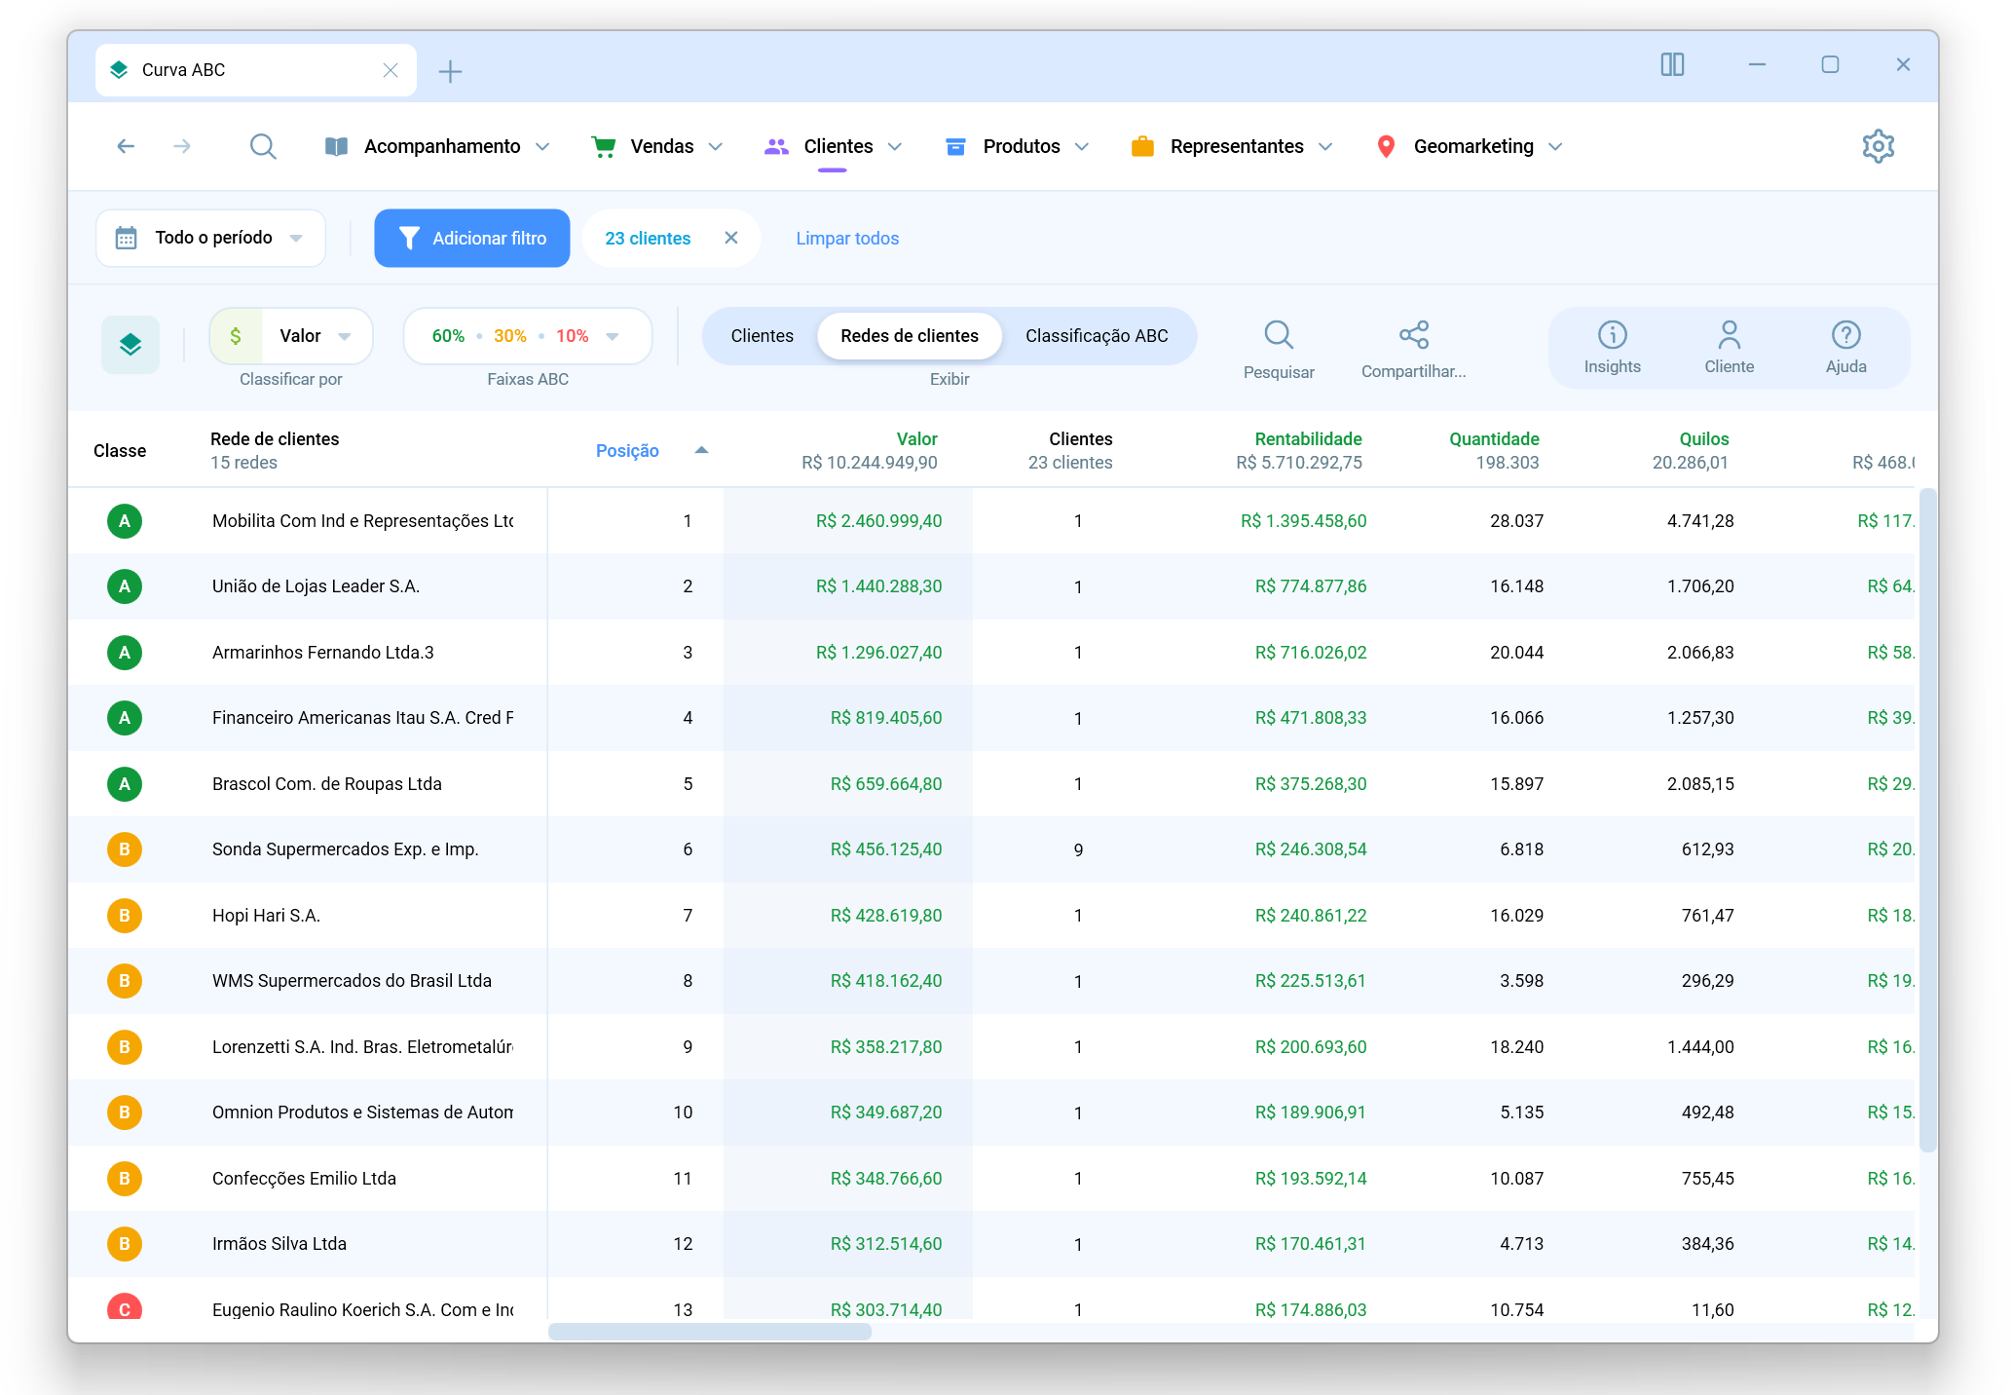Click the Adicionar filtro button
Screen dimensions: 2011x1395
[x=472, y=238]
